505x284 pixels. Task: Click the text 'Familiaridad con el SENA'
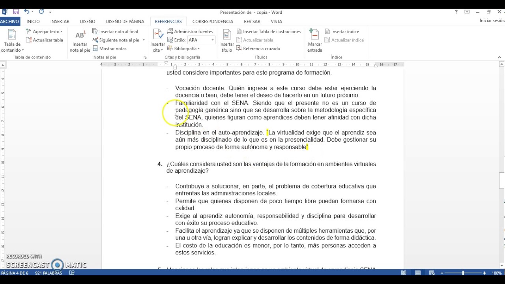[x=212, y=103]
